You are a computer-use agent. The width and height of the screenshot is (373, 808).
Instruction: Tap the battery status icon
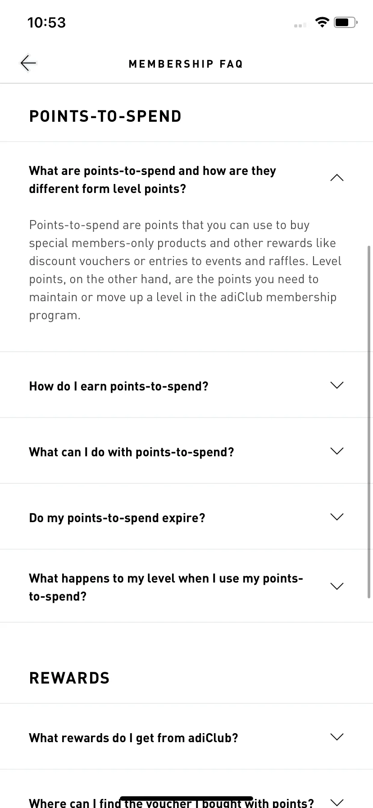click(x=346, y=22)
